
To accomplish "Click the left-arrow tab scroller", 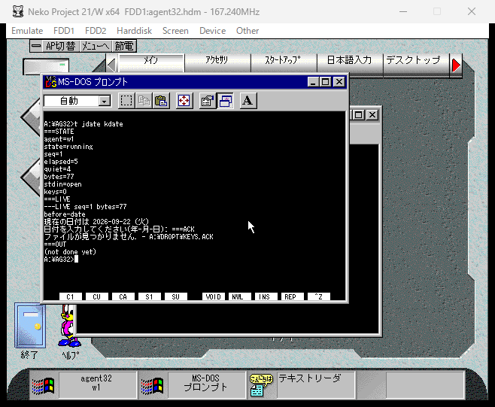I will 111,65.
